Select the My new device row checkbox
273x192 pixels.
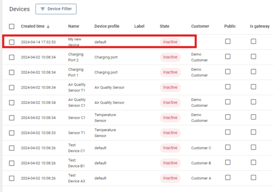click(12, 42)
